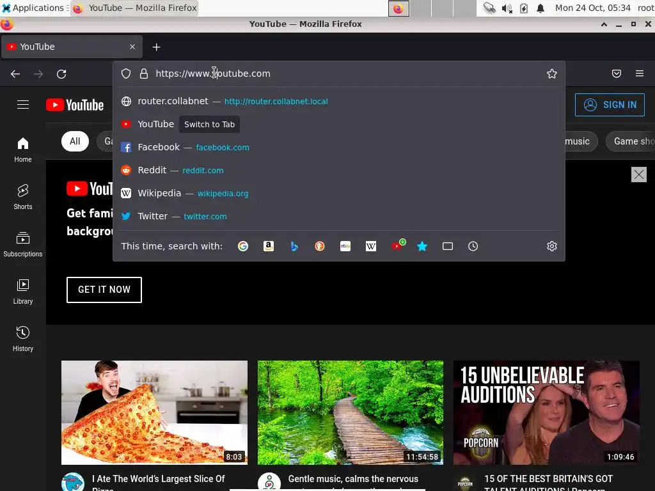The height and width of the screenshot is (491, 655).
Task: Click the SIGN IN button
Action: click(x=610, y=105)
